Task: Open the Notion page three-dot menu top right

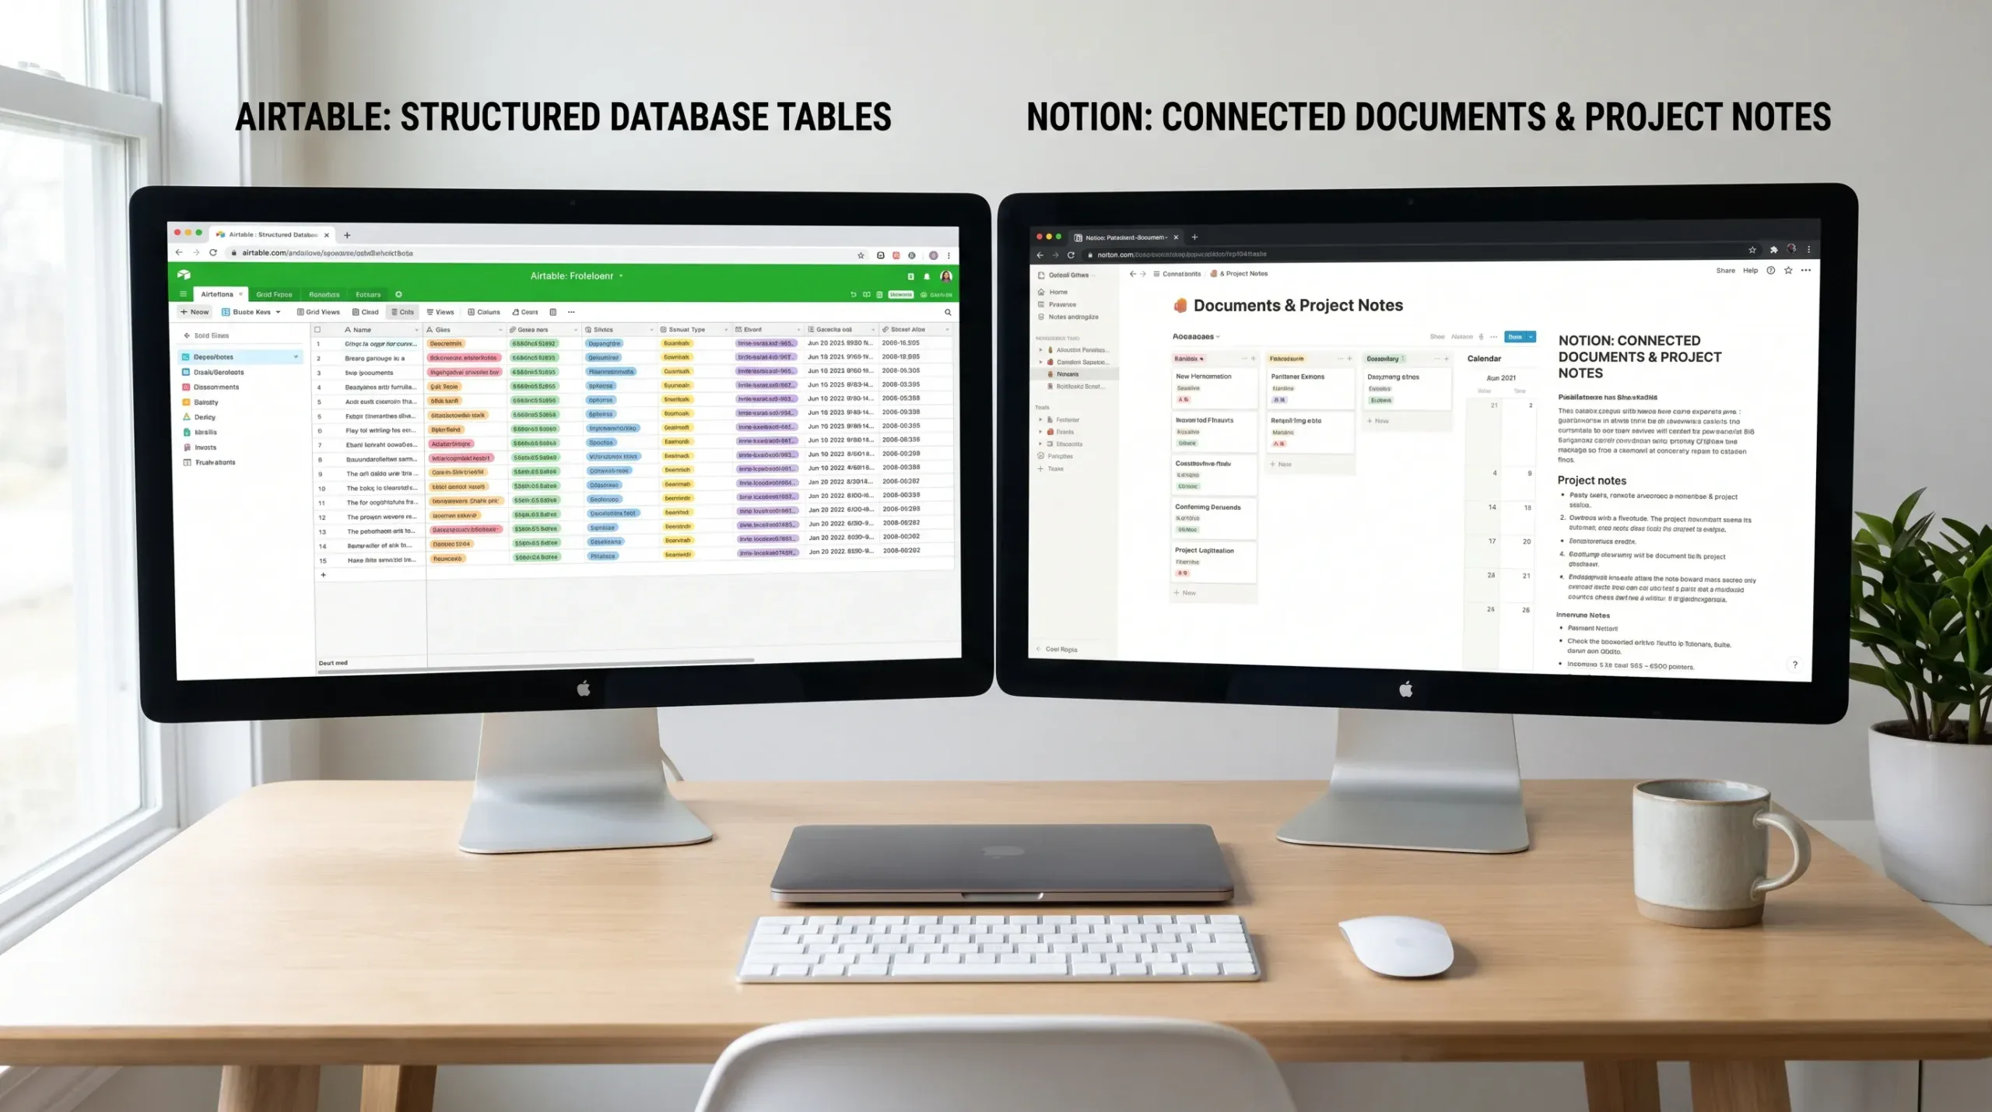Action: click(x=1806, y=270)
